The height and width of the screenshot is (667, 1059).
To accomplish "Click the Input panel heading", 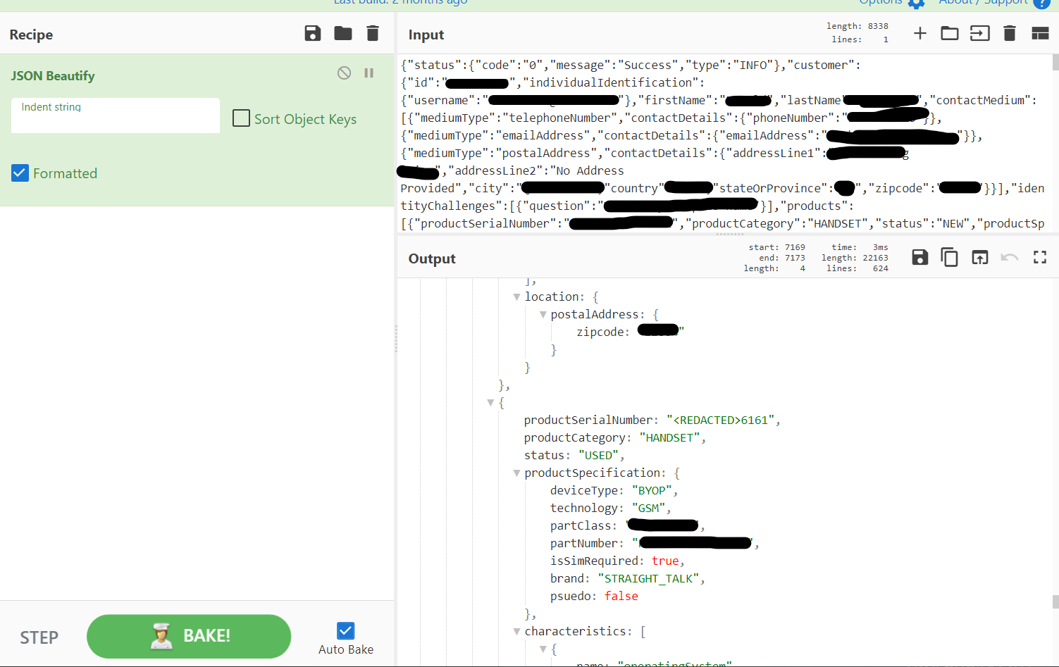I will coord(426,35).
